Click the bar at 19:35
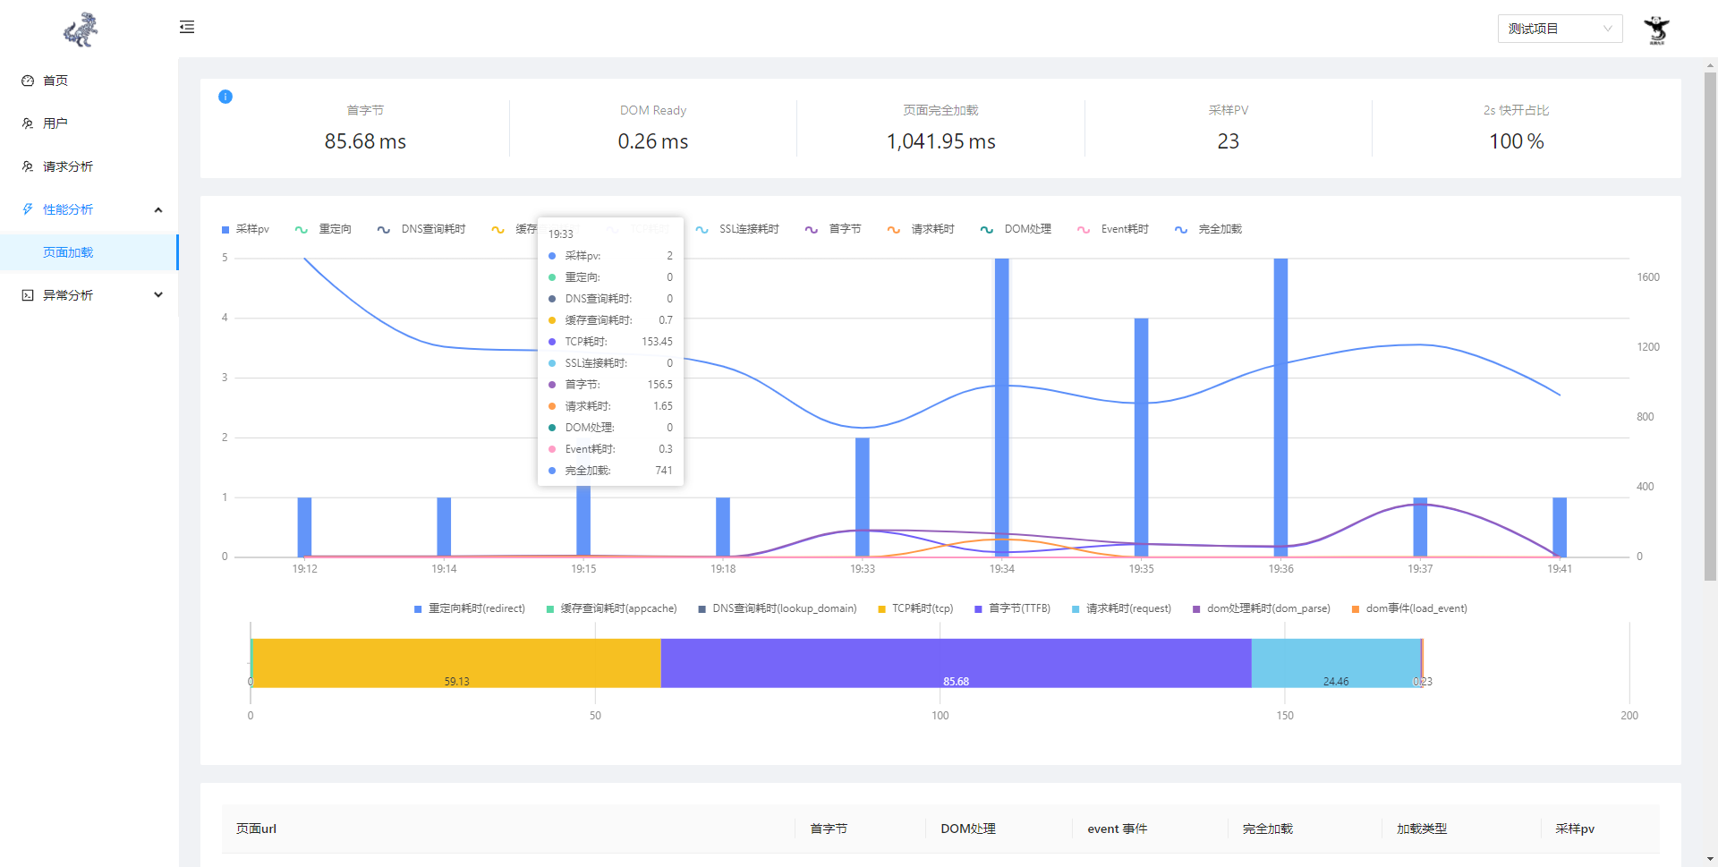Viewport: 1718px width, 867px height. tap(1142, 438)
